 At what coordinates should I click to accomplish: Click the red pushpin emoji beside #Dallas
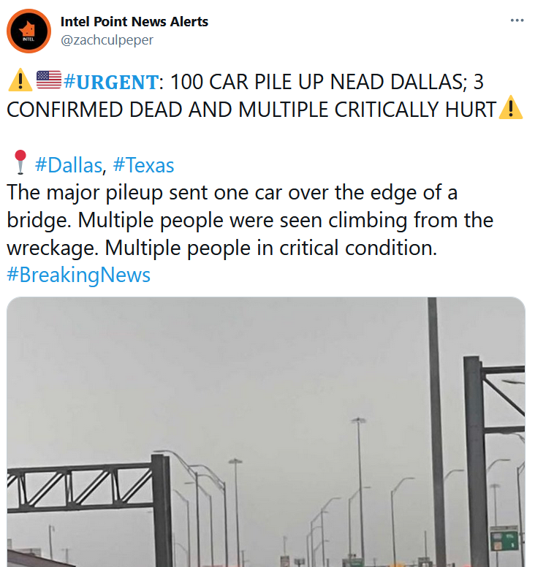click(x=20, y=162)
